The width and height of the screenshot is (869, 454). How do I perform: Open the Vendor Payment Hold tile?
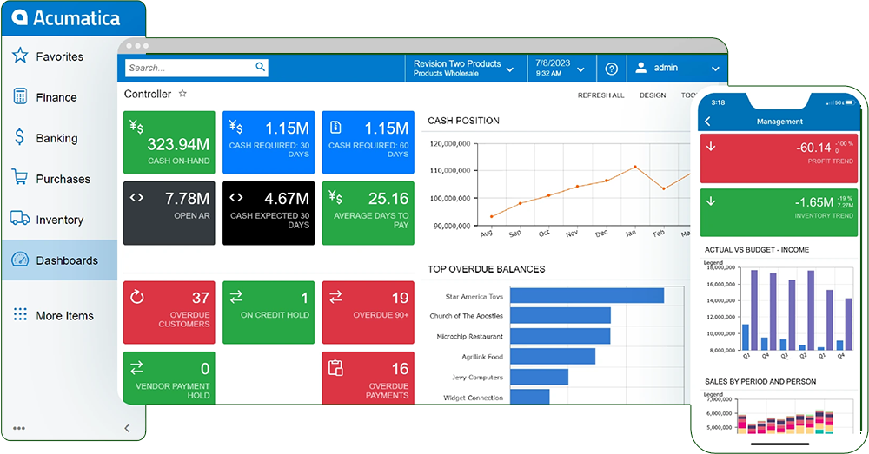click(169, 378)
